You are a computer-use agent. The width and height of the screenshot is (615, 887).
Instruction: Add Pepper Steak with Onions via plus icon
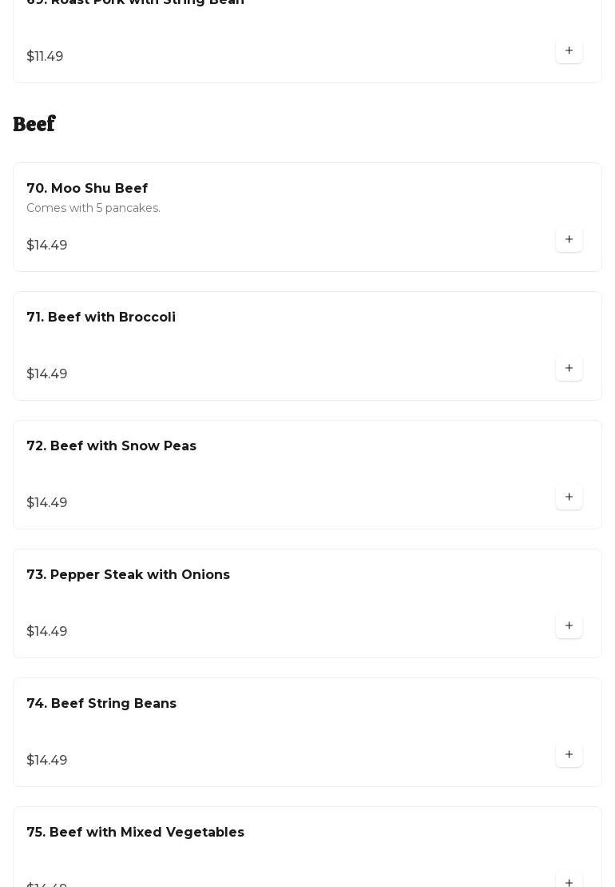click(569, 626)
